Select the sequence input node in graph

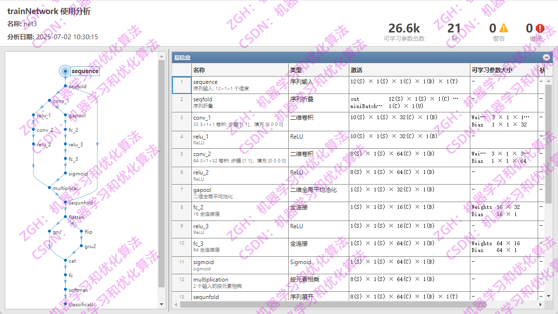point(65,71)
